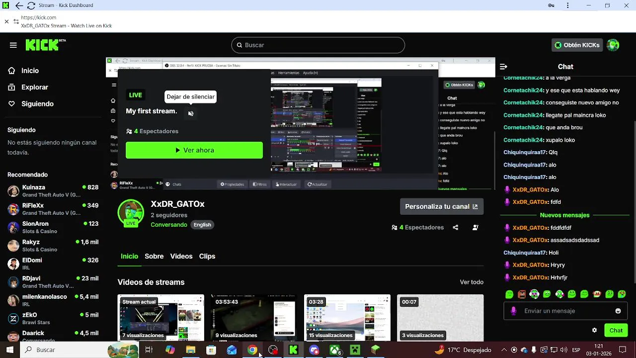Send message with green Chat button
The height and width of the screenshot is (358, 636).
pyautogui.click(x=616, y=330)
